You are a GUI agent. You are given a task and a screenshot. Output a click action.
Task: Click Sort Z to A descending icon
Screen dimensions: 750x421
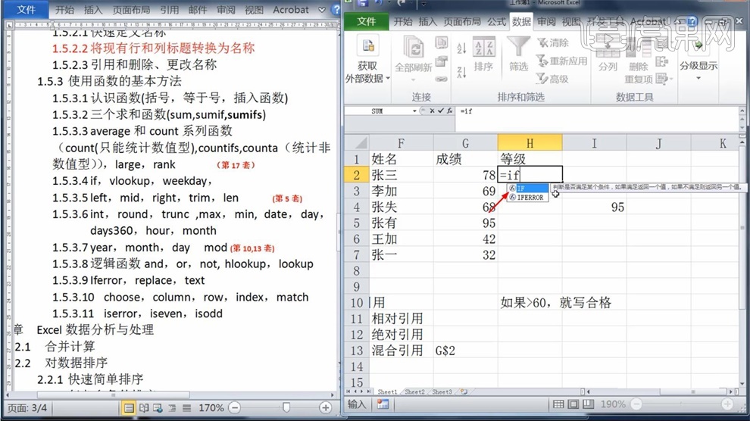click(461, 72)
